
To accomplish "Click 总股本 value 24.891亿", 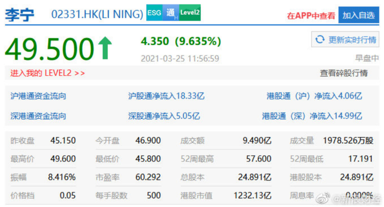I will 255,177.
